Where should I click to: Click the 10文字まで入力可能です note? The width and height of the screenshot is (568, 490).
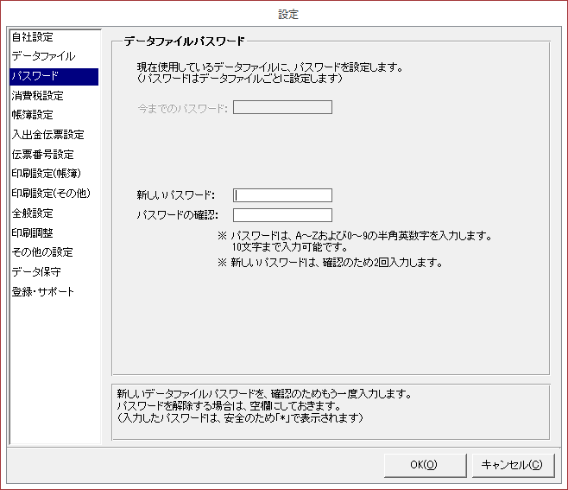pyautogui.click(x=289, y=247)
